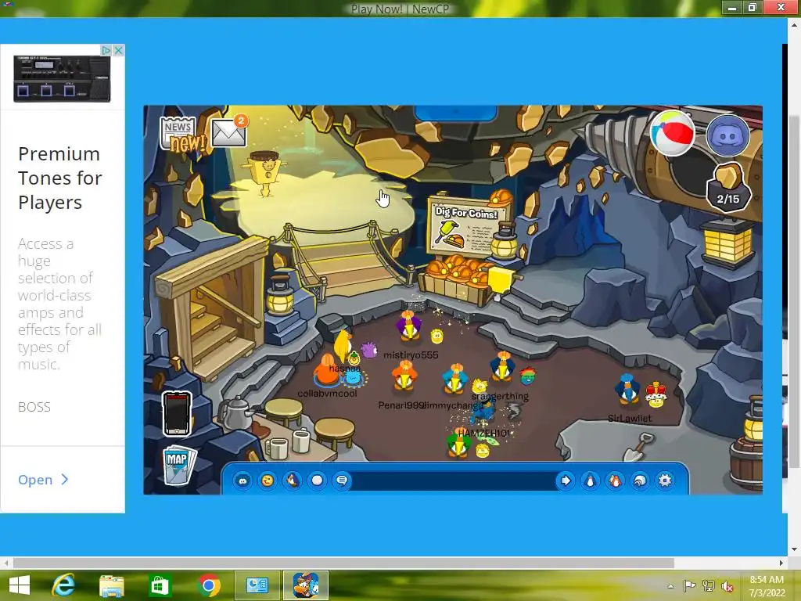
Task: Click in the chat message input bar
Action: click(x=454, y=481)
